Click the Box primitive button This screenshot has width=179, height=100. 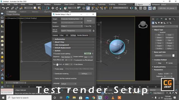pos(159,35)
